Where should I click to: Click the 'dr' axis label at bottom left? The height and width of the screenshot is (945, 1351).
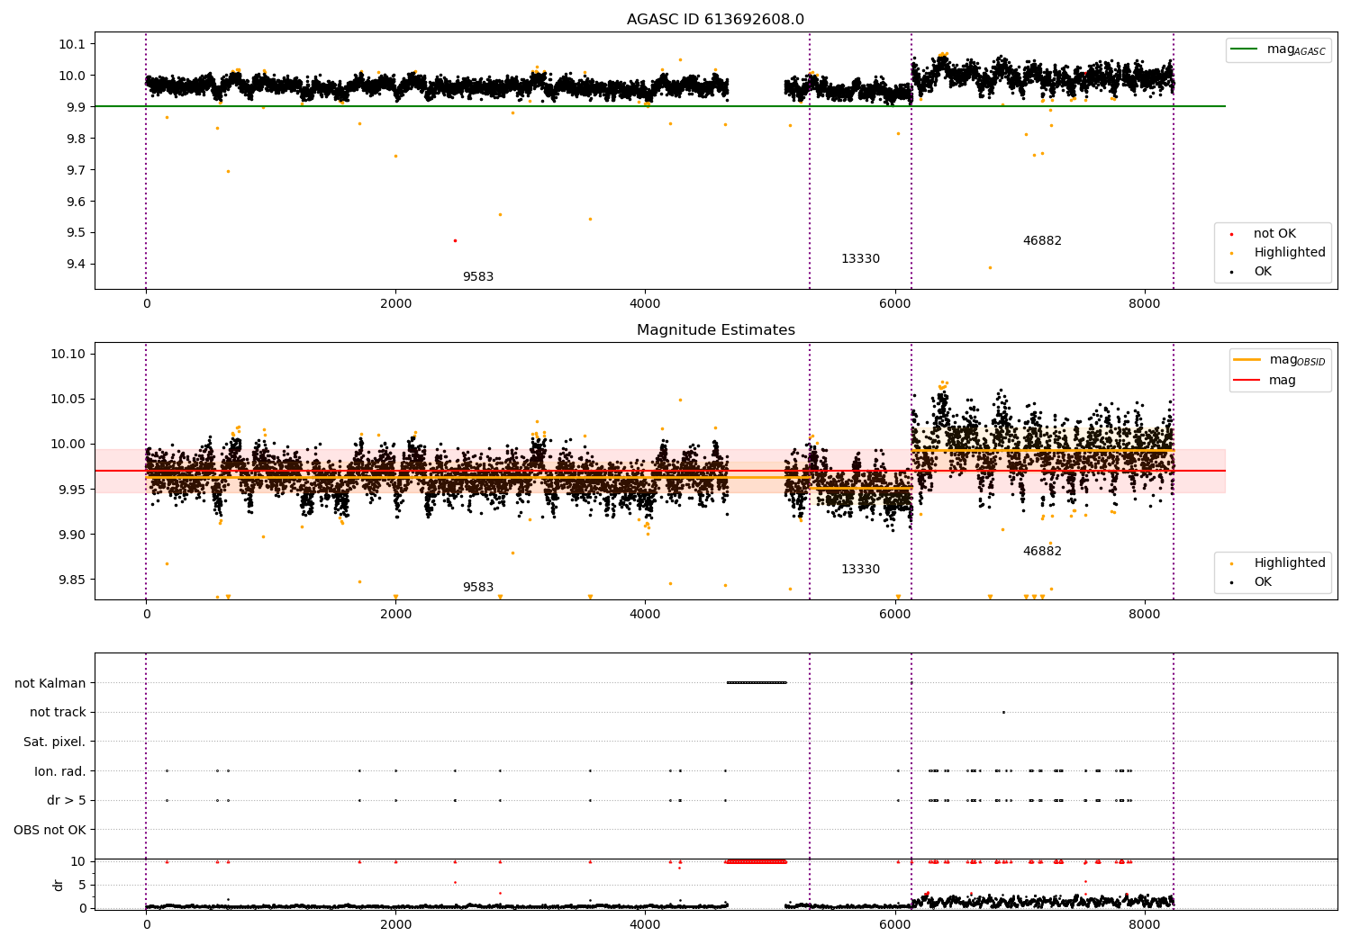click(x=59, y=885)
